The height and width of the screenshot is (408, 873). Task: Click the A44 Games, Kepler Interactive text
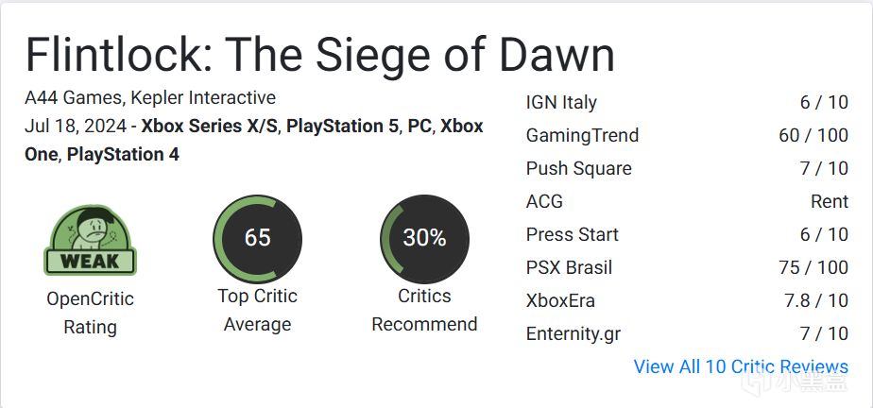tap(150, 98)
